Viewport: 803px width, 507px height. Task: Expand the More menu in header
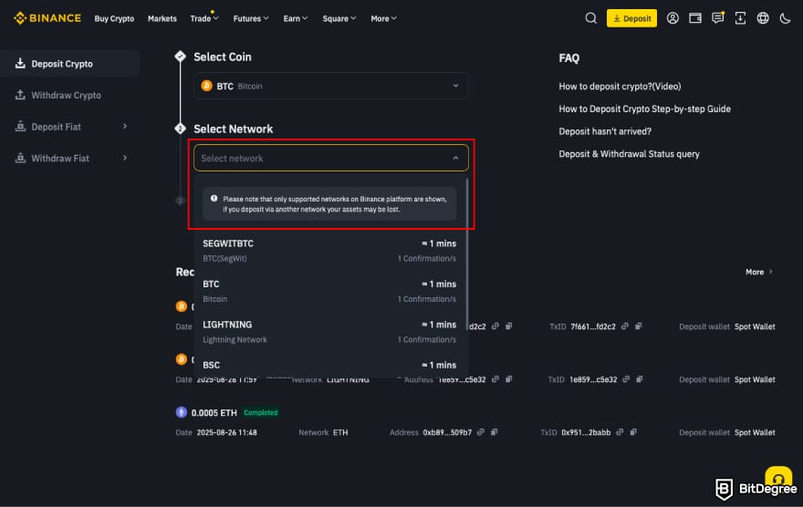pos(383,18)
